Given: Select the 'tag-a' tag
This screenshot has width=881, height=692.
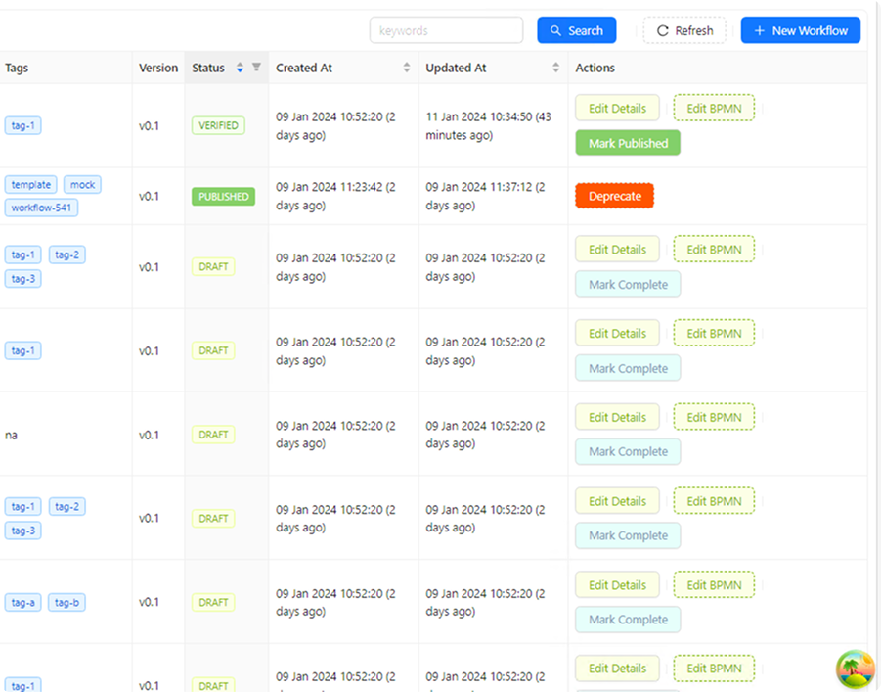Looking at the screenshot, I should 22,603.
